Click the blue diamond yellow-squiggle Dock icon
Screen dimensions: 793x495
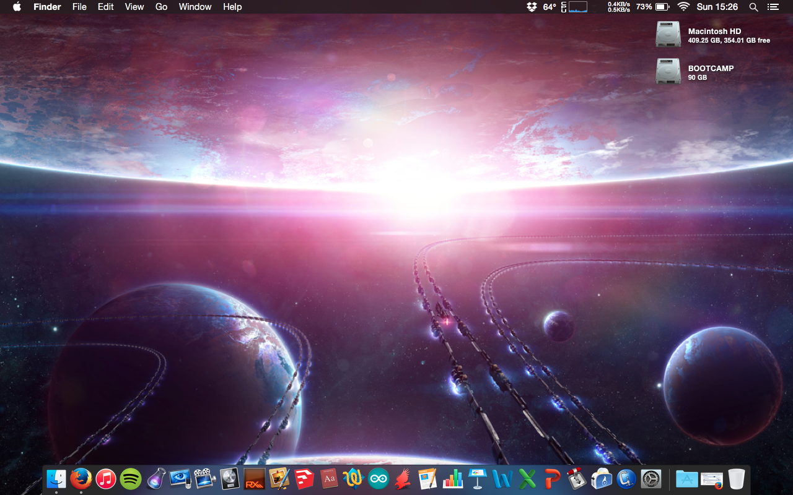tap(354, 478)
